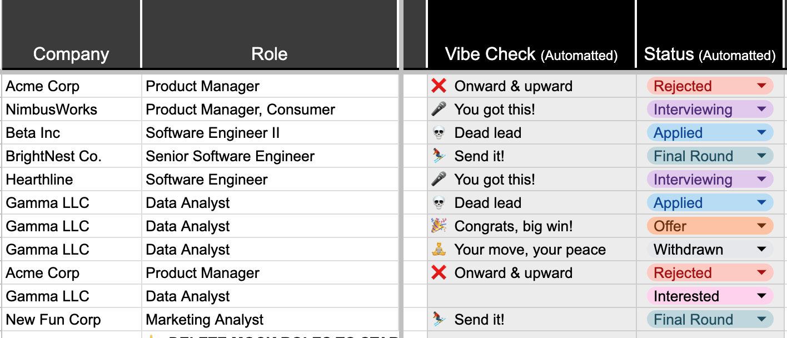Expand the Offer status dropdown

[761, 226]
